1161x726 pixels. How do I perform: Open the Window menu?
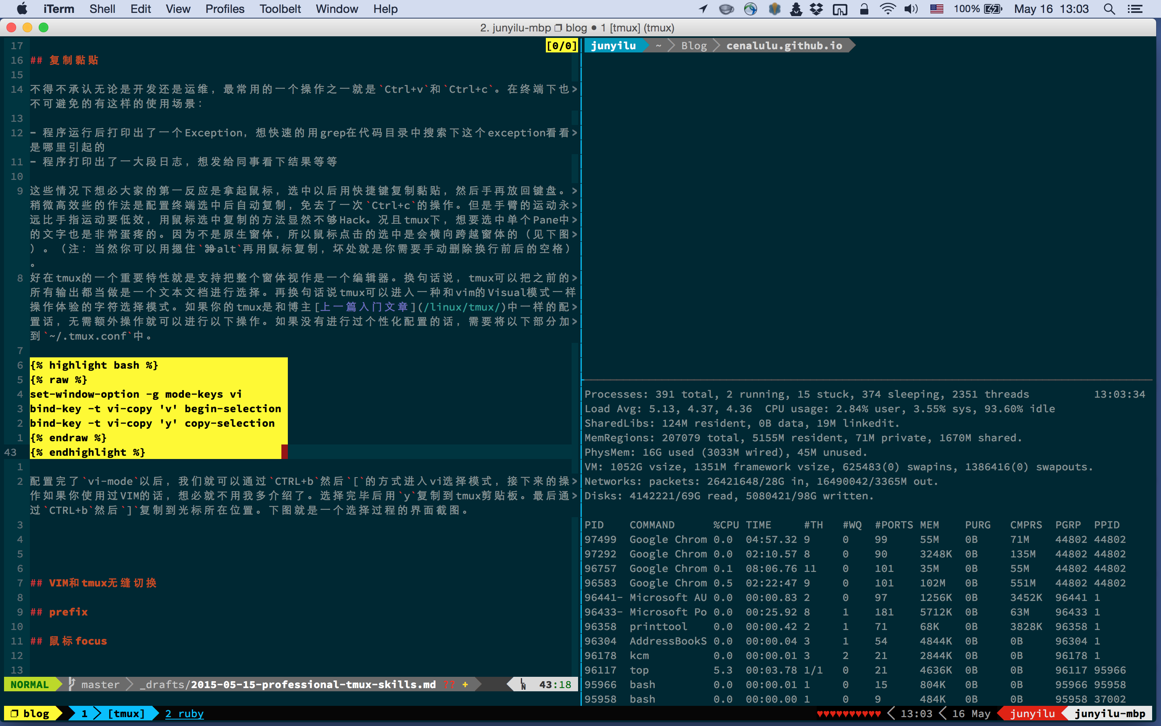(337, 8)
